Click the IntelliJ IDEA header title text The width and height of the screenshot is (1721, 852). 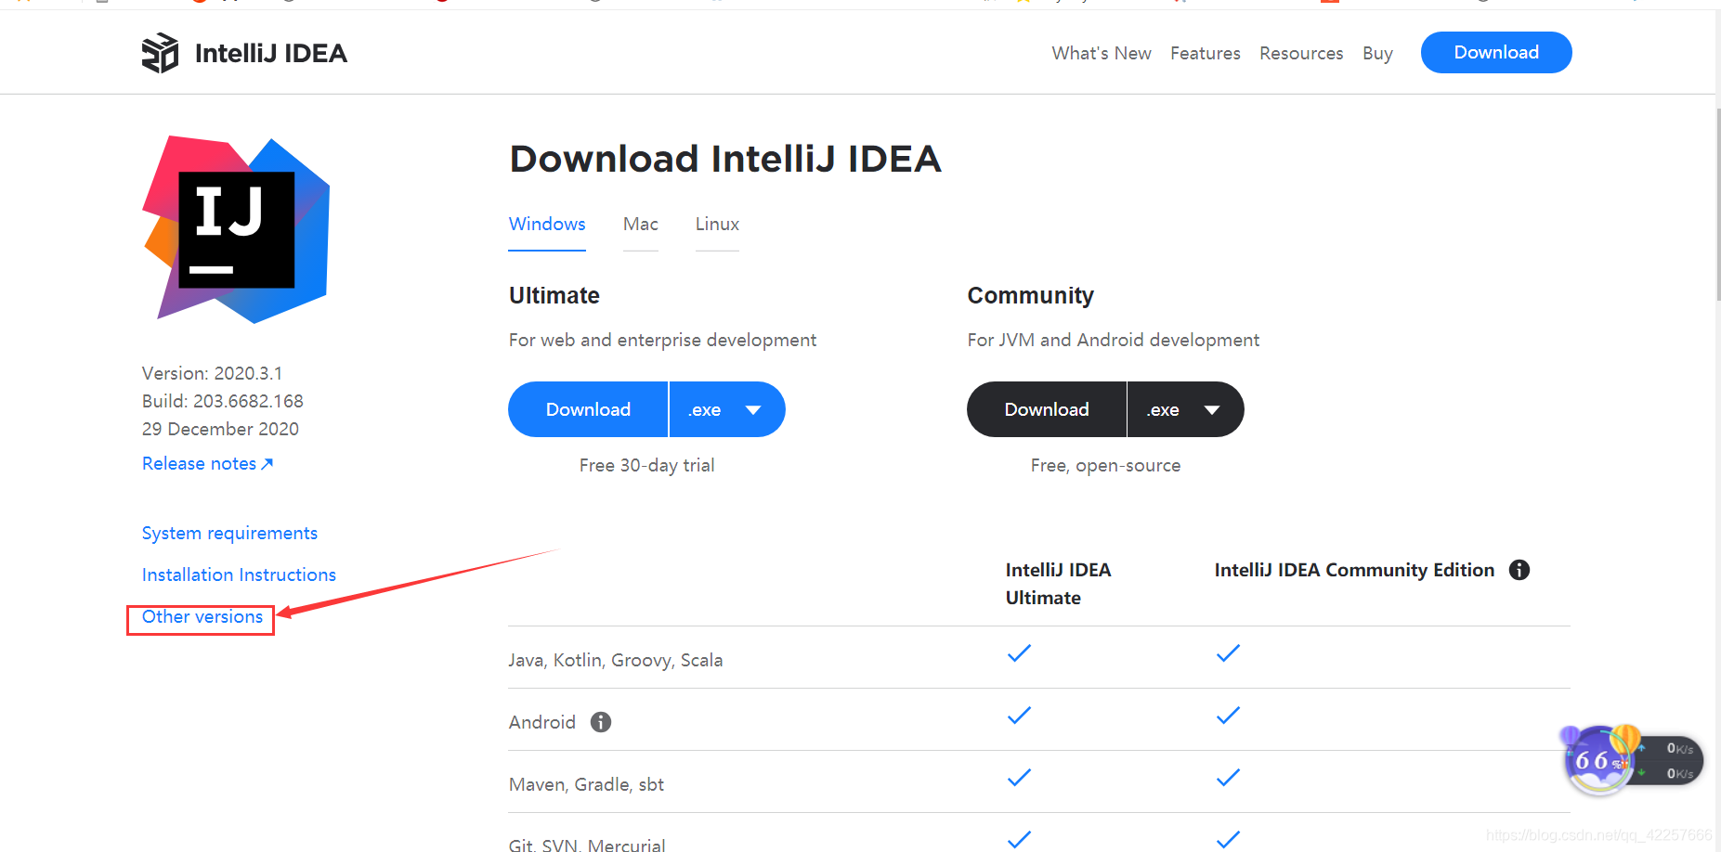click(x=271, y=53)
